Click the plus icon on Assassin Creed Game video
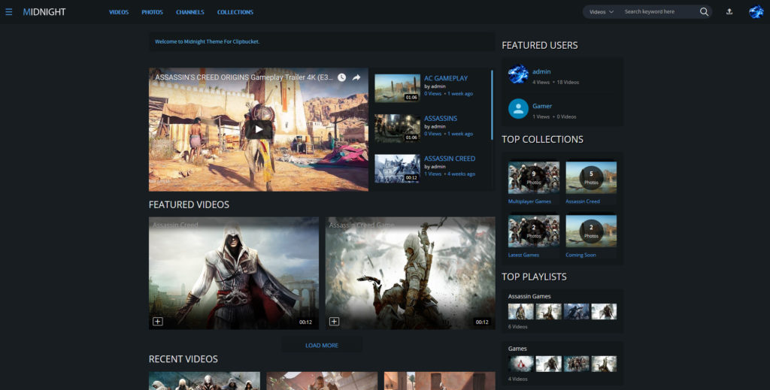 click(334, 322)
